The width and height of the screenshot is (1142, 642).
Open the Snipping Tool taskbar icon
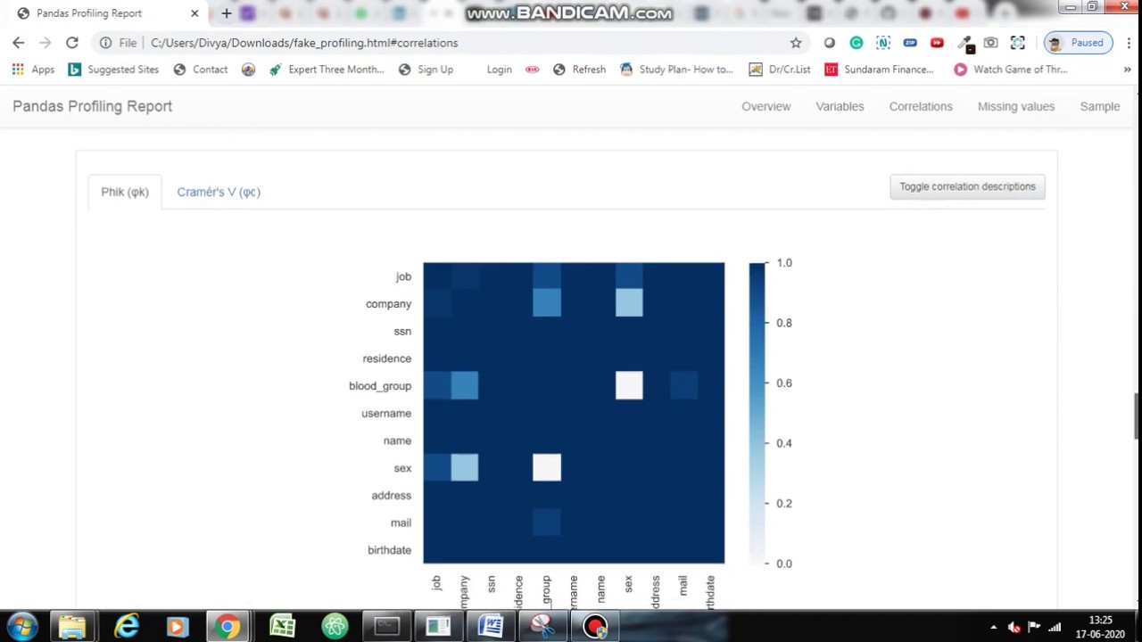(x=542, y=627)
